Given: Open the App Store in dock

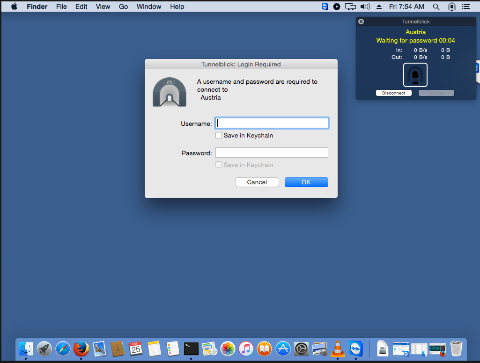Looking at the screenshot, I should tap(283, 348).
